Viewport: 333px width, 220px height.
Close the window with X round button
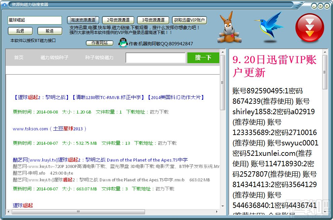click(327, 6)
